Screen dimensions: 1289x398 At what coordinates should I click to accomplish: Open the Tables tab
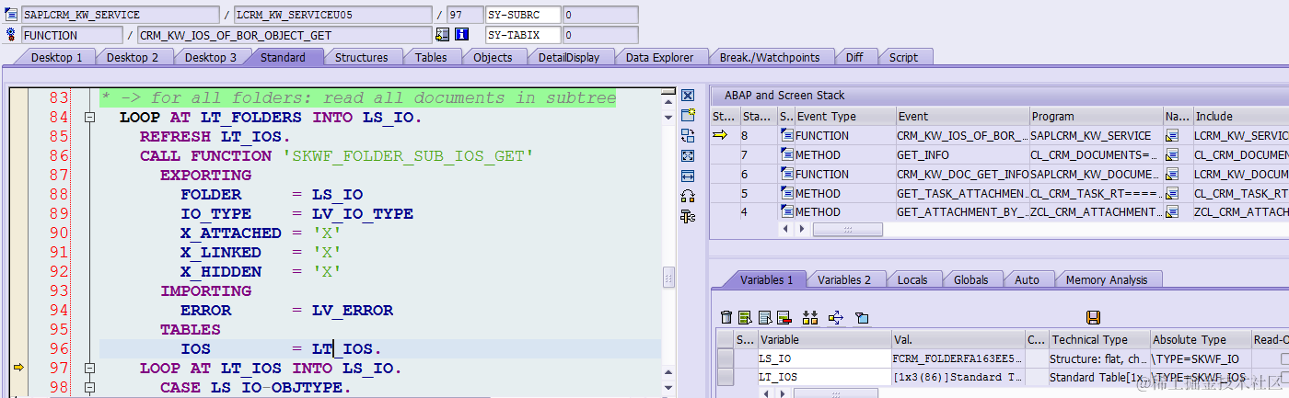point(431,57)
